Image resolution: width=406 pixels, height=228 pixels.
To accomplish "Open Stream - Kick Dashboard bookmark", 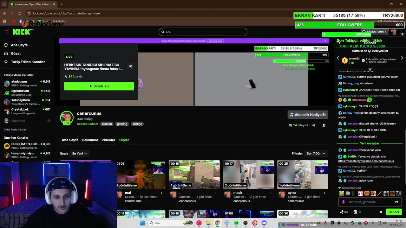I will [52, 21].
